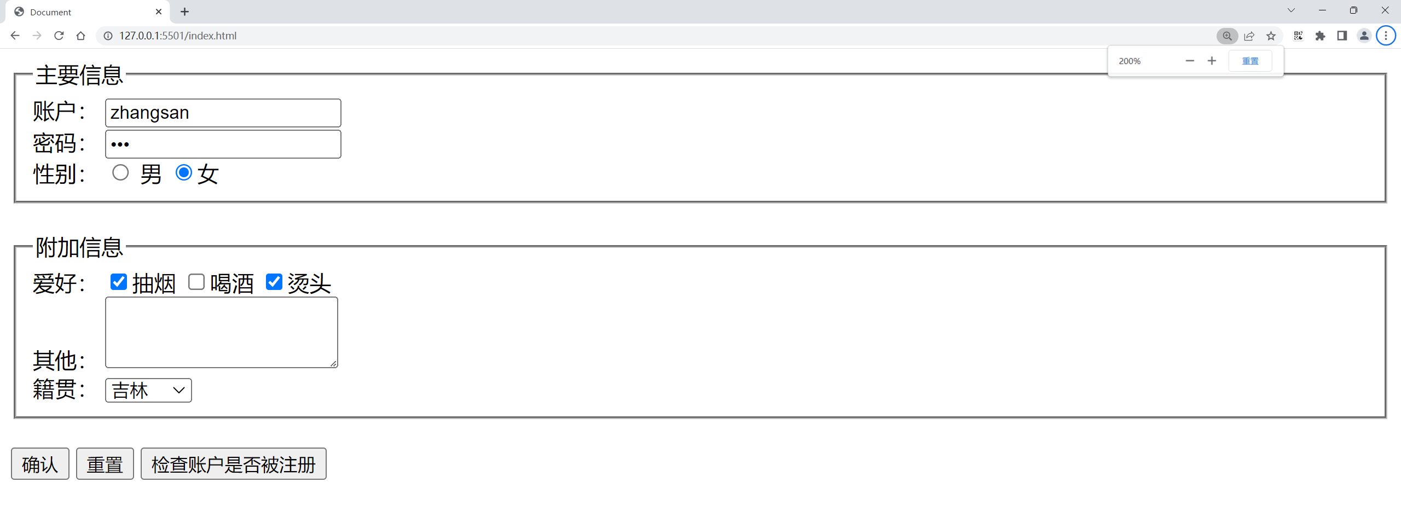Image resolution: width=1401 pixels, height=517 pixels.
Task: Open the share page icon
Action: (1249, 36)
